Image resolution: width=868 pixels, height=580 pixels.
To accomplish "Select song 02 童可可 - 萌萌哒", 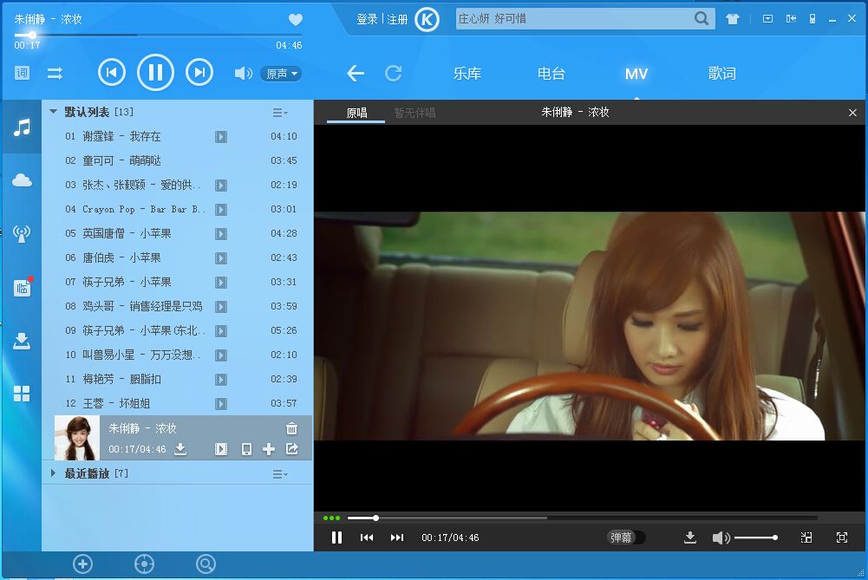I will pyautogui.click(x=177, y=160).
